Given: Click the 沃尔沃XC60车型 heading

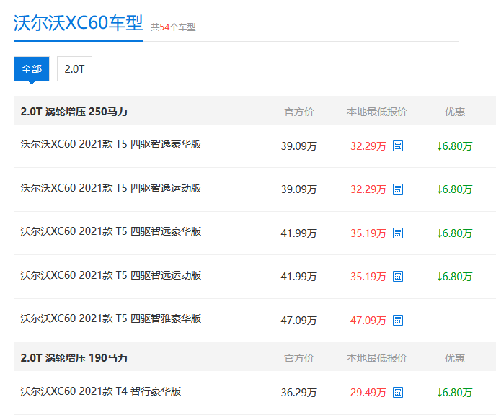Looking at the screenshot, I should click(x=78, y=23).
